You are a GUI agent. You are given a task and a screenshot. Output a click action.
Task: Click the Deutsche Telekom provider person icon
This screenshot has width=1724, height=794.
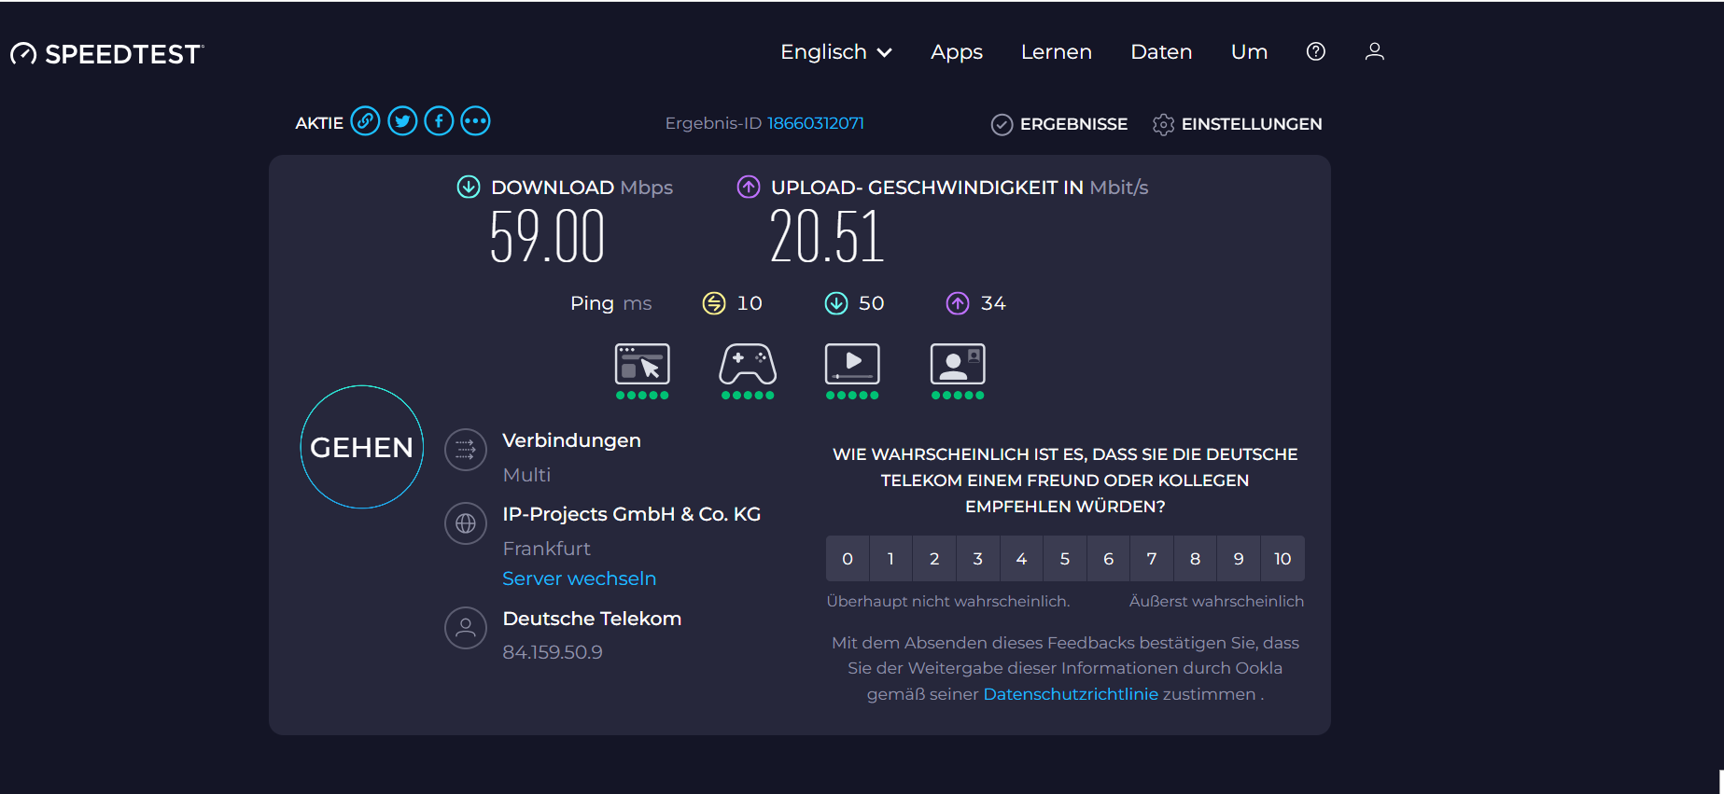(x=466, y=628)
